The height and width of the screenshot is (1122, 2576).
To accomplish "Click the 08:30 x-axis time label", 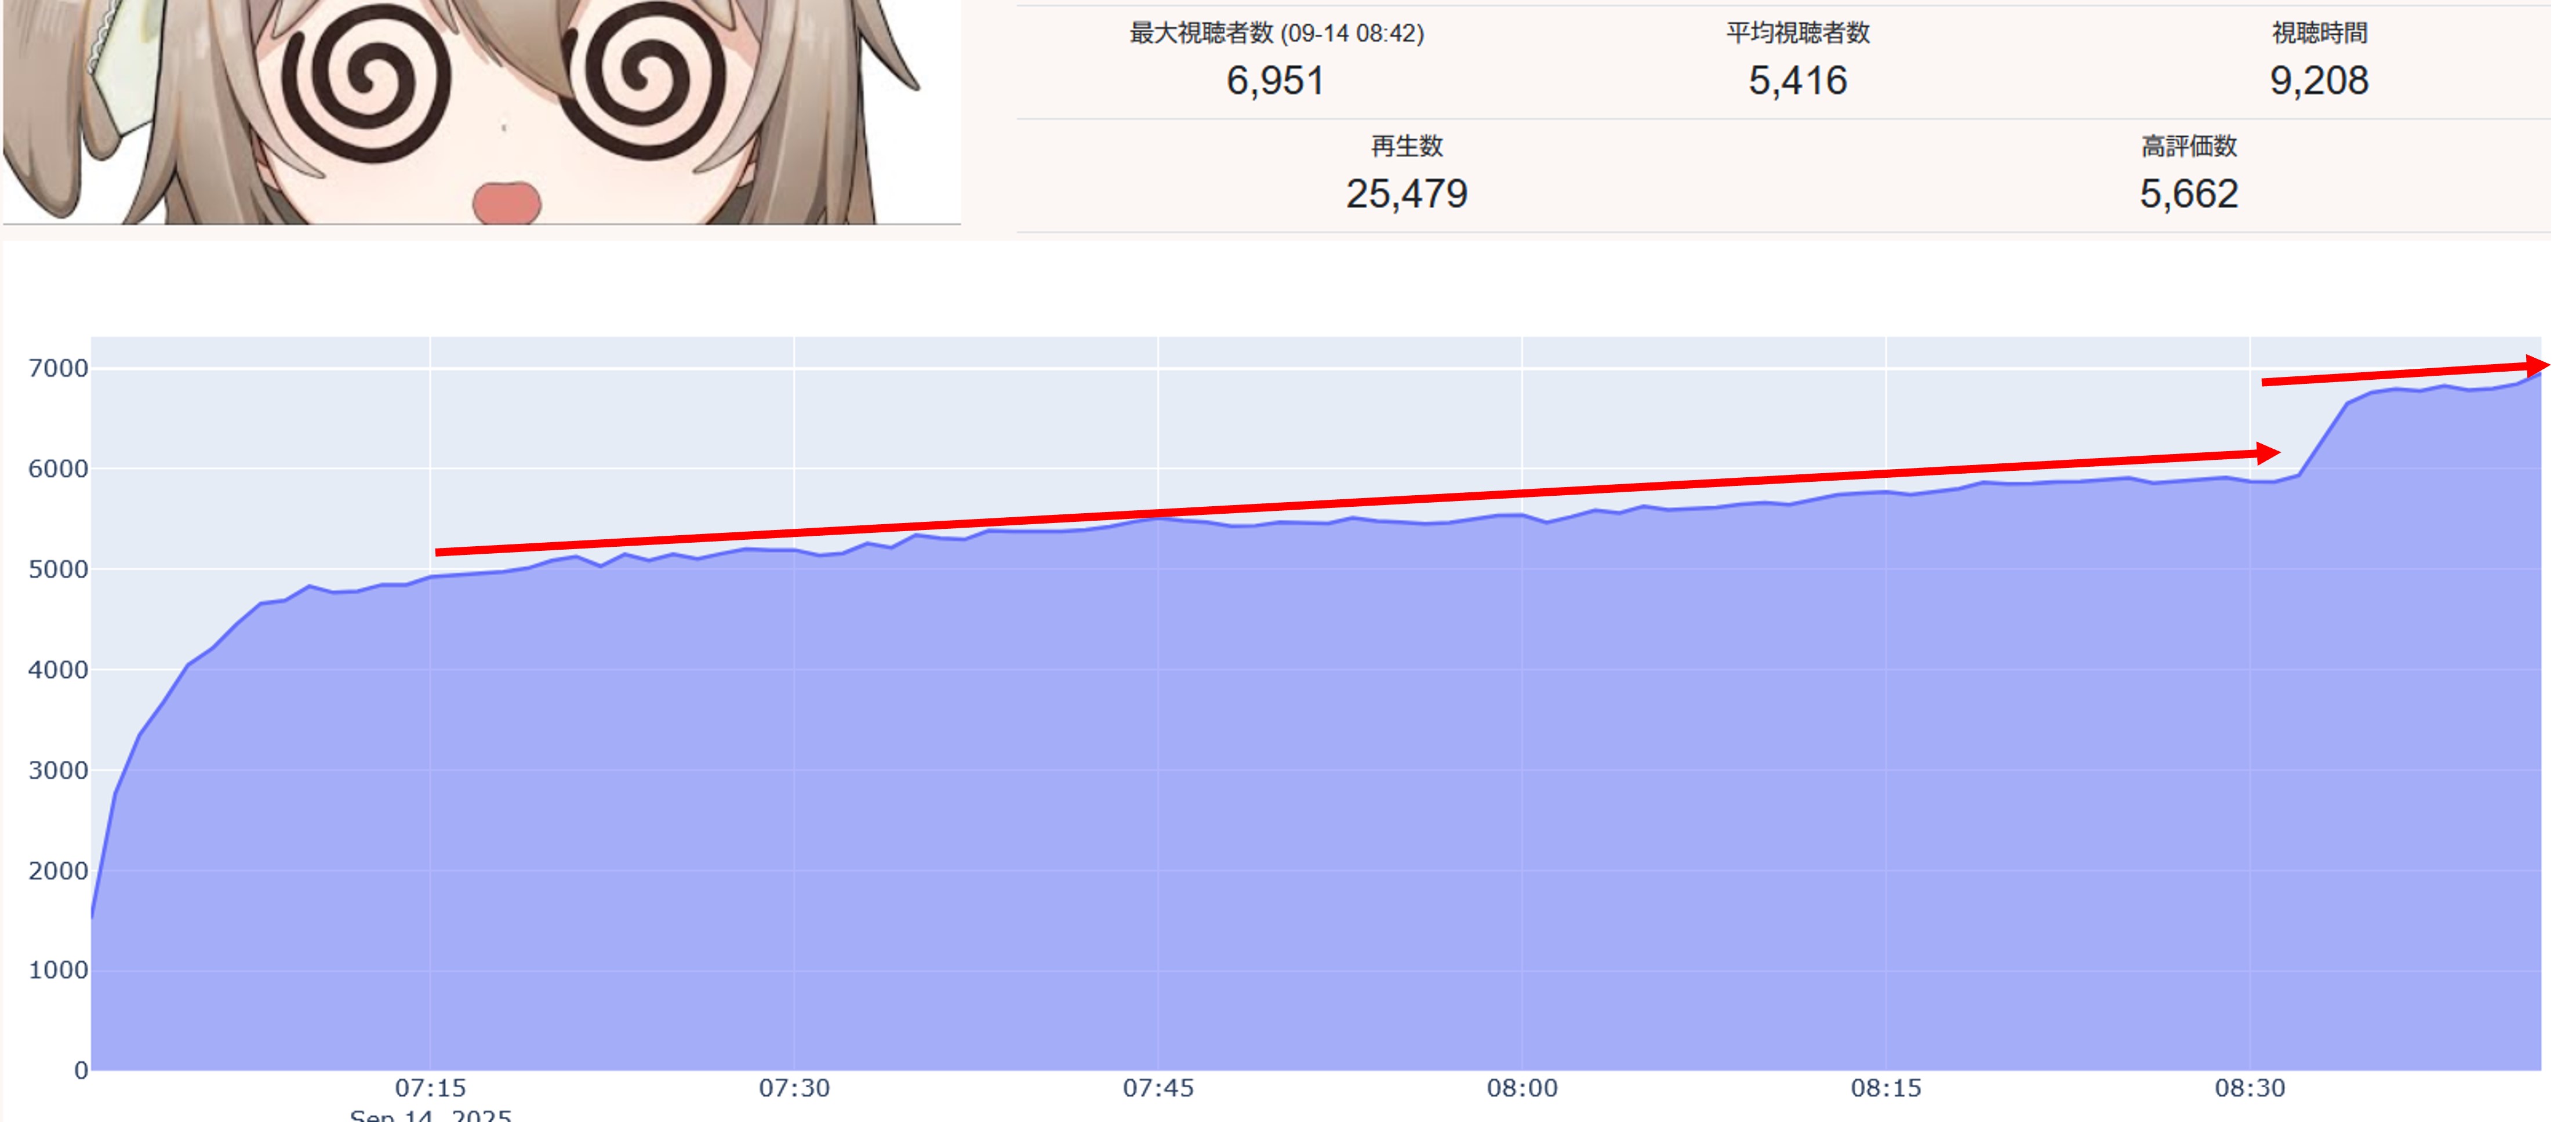I will pos(2250,1088).
